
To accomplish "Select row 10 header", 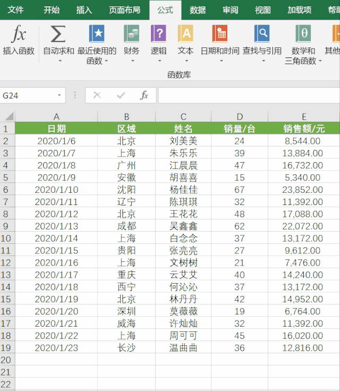I will pyautogui.click(x=7, y=238).
